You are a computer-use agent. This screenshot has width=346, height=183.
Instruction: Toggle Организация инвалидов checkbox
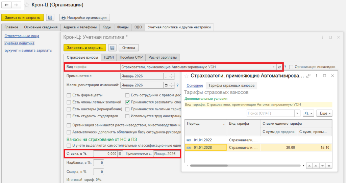coord(291,67)
